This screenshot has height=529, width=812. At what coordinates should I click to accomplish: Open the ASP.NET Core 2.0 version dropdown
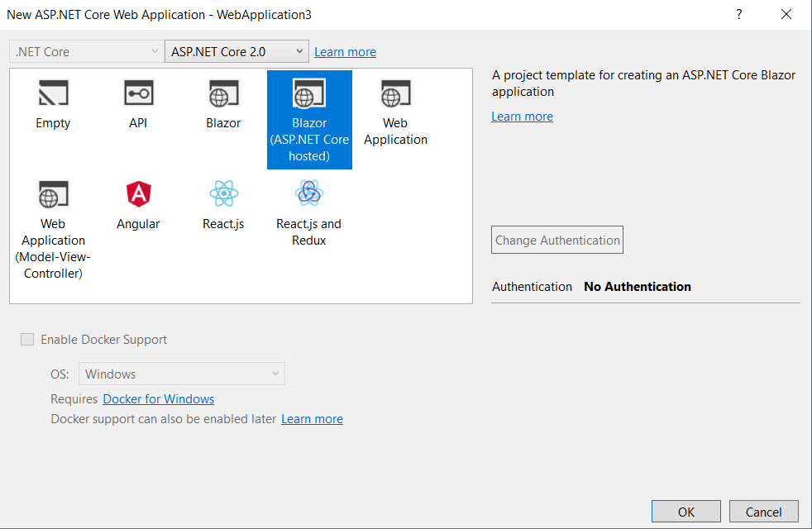coord(236,51)
